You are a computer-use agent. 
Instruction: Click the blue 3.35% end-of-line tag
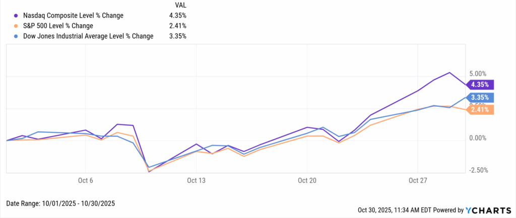point(481,98)
